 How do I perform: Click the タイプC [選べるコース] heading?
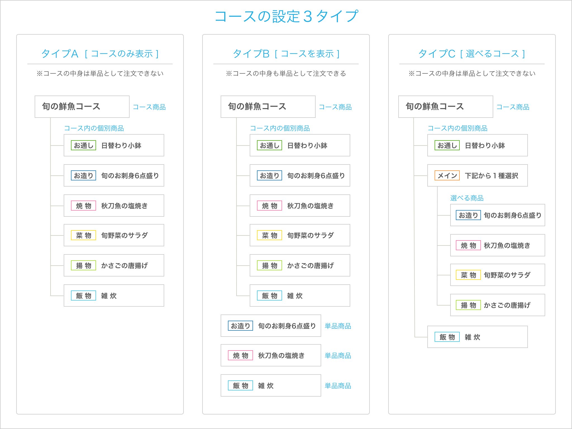pos(472,54)
